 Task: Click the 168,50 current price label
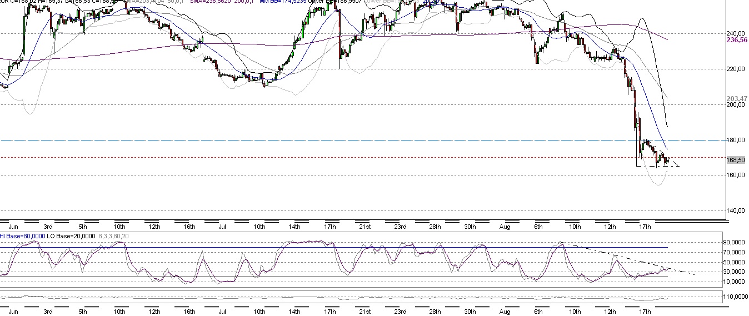[736, 160]
